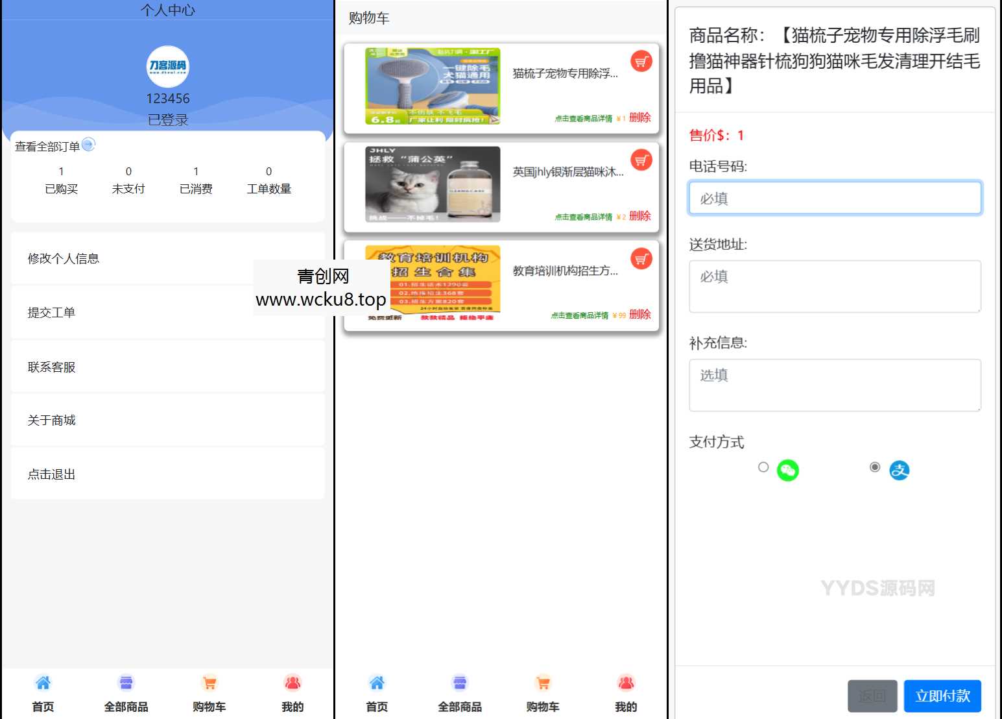Image resolution: width=1002 pixels, height=719 pixels.
Task: Tap the 首页 home icon in bottom navigation
Action: (43, 683)
